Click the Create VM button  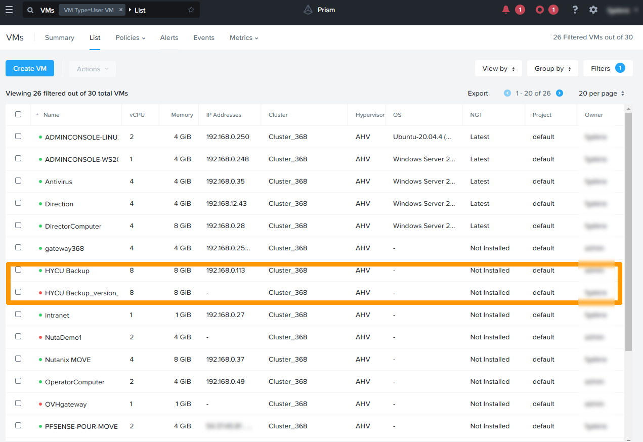click(30, 69)
